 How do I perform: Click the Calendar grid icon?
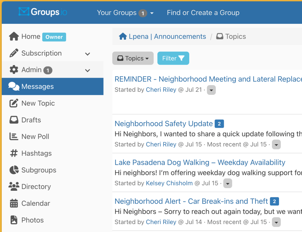click(14, 203)
